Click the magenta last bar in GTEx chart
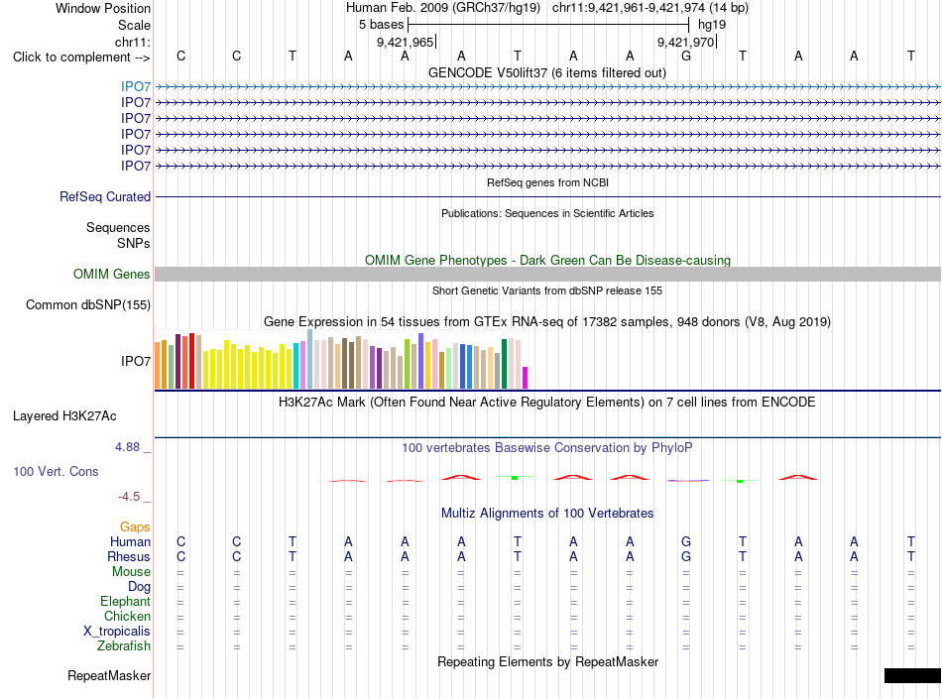The height and width of the screenshot is (699, 942). pyautogui.click(x=526, y=378)
